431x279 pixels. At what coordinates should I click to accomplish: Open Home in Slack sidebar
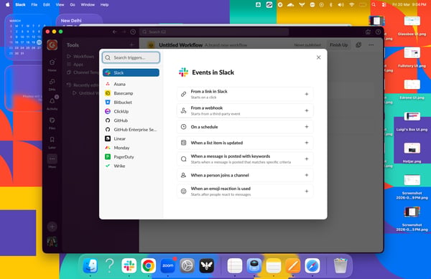(52, 65)
